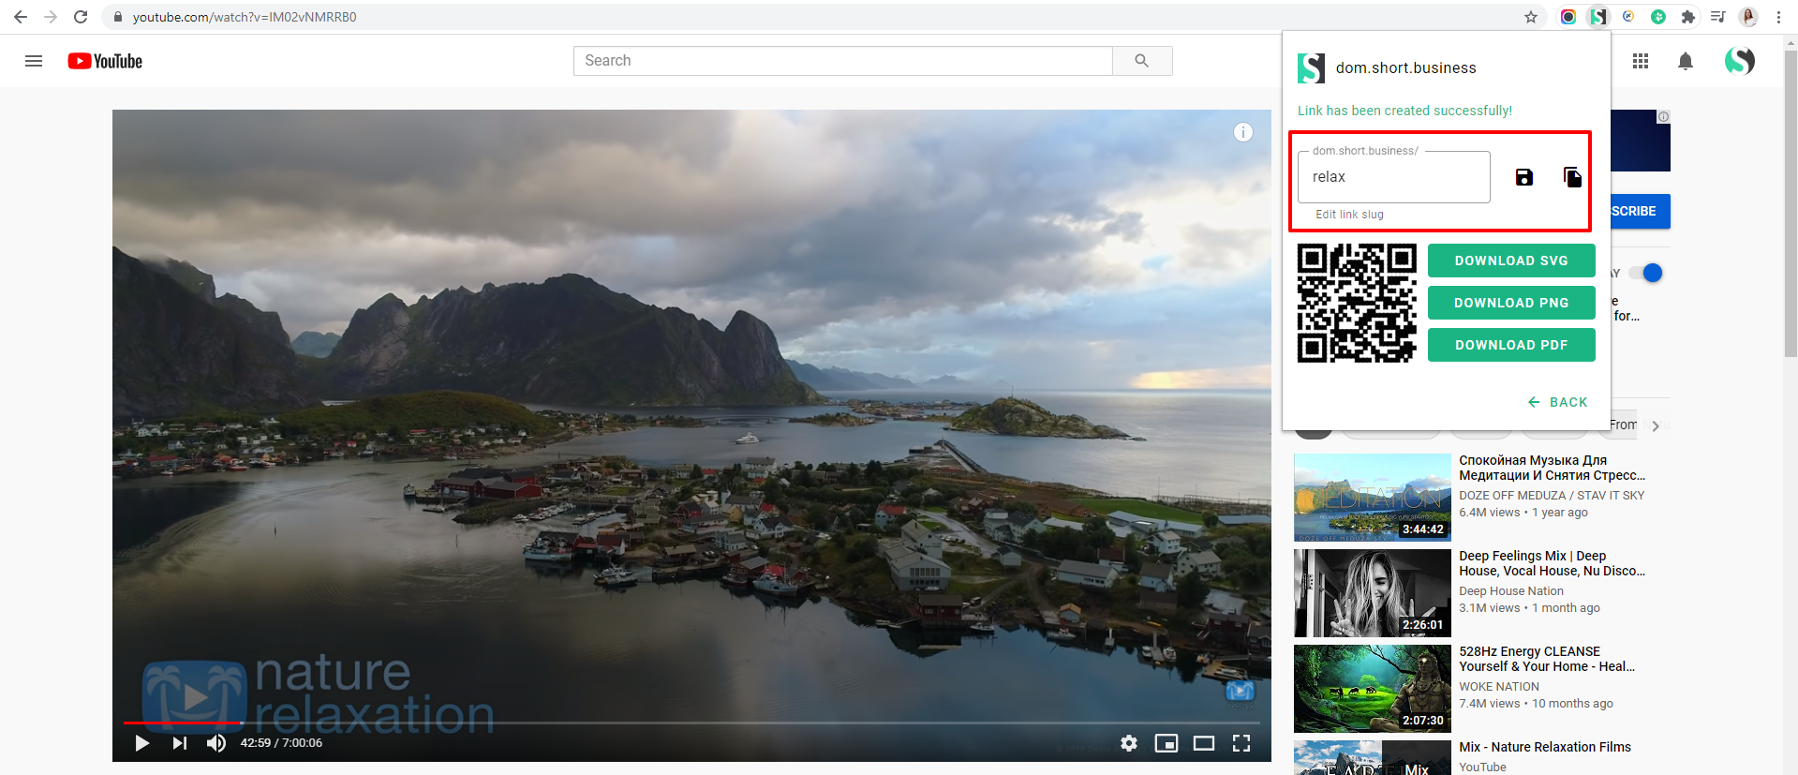Open the Short.io extension icon in toolbar
Screen dimensions: 1798x775
[x=1598, y=17]
